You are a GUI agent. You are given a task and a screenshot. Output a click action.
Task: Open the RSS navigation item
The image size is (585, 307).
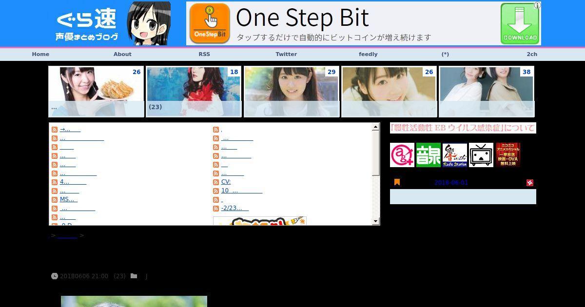click(204, 54)
